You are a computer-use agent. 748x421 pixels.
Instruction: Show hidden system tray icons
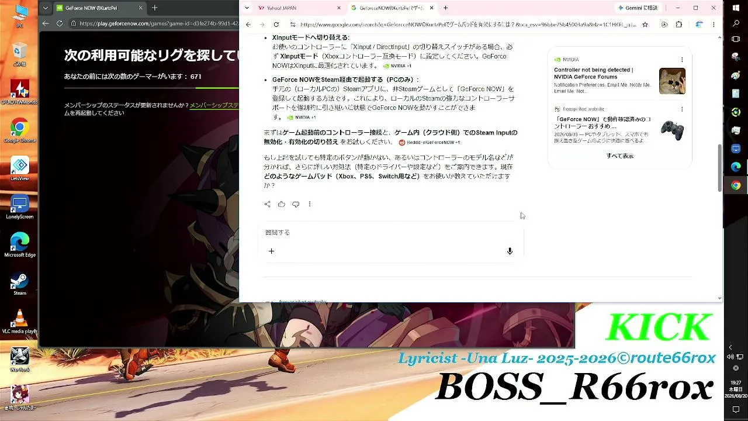point(730,347)
